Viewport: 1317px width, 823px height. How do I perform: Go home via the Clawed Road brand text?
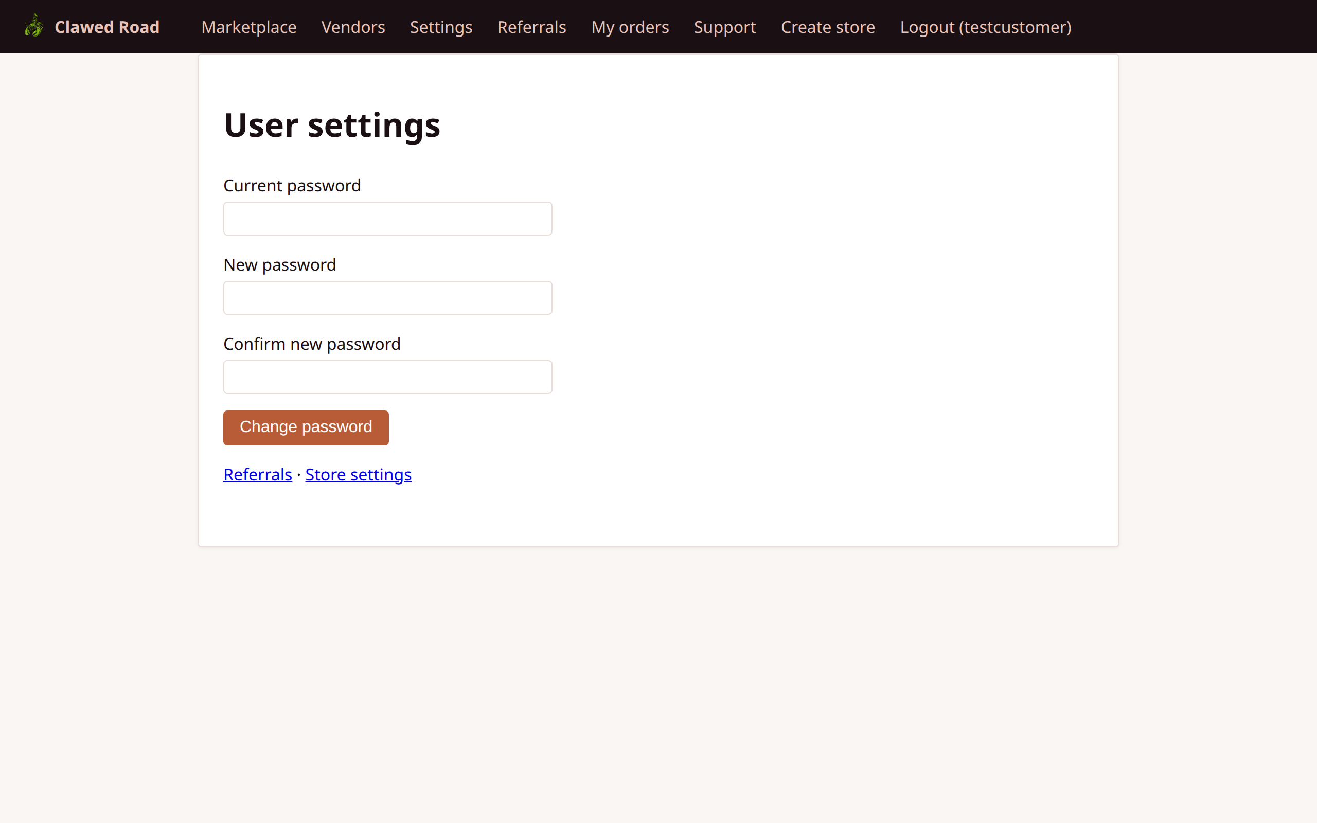[x=106, y=26]
